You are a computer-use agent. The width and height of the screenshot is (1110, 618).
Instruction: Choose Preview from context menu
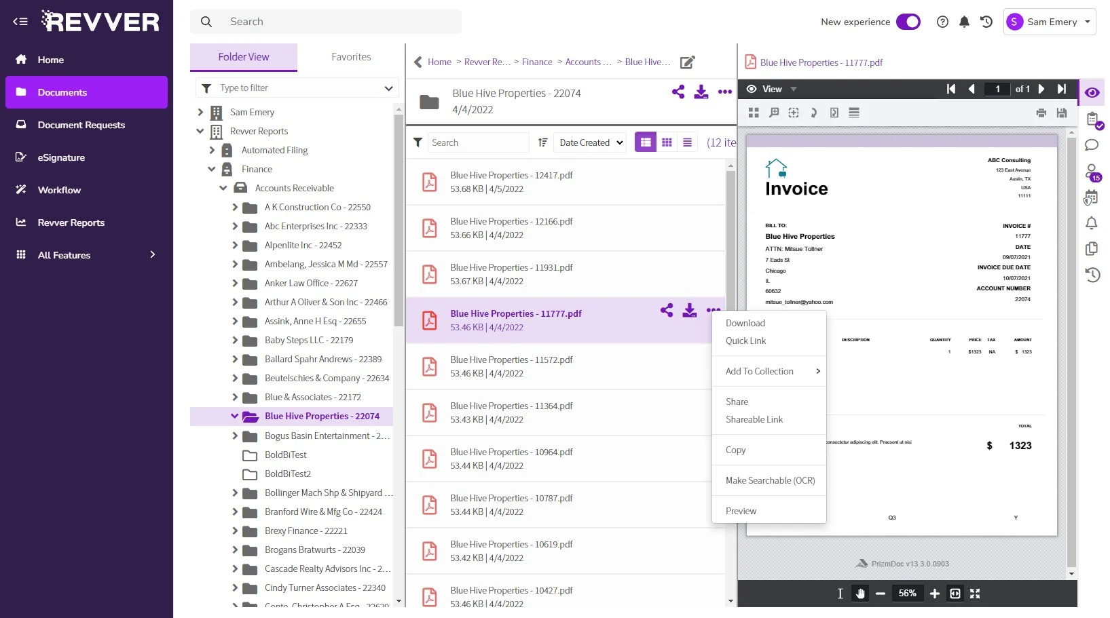(x=741, y=511)
